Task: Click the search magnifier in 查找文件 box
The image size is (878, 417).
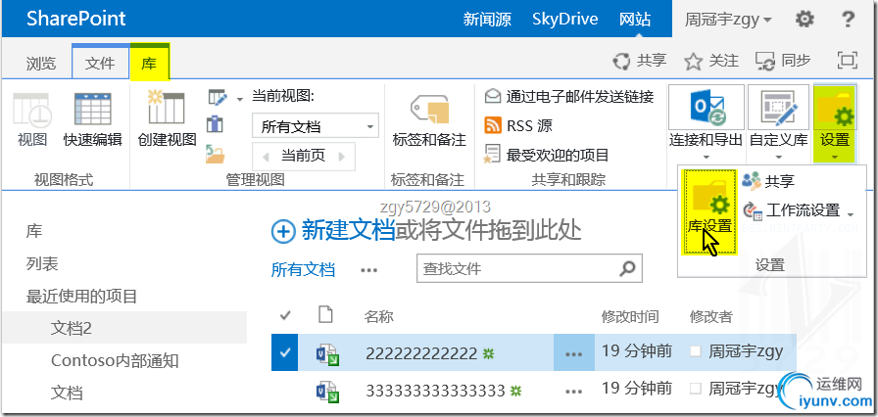Action: 628,268
